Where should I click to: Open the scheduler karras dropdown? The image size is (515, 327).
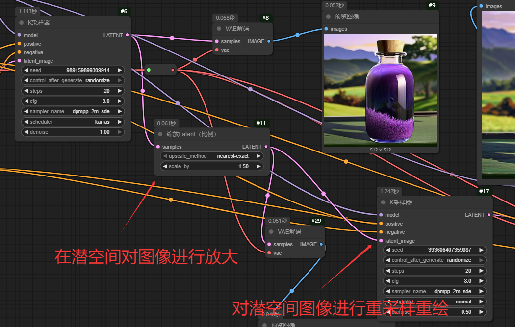pyautogui.click(x=73, y=122)
